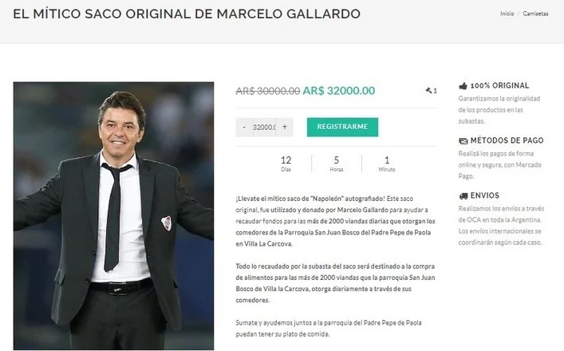Increase the bid with the plus button
Viewport: 564px width, 351px height.
pos(285,127)
